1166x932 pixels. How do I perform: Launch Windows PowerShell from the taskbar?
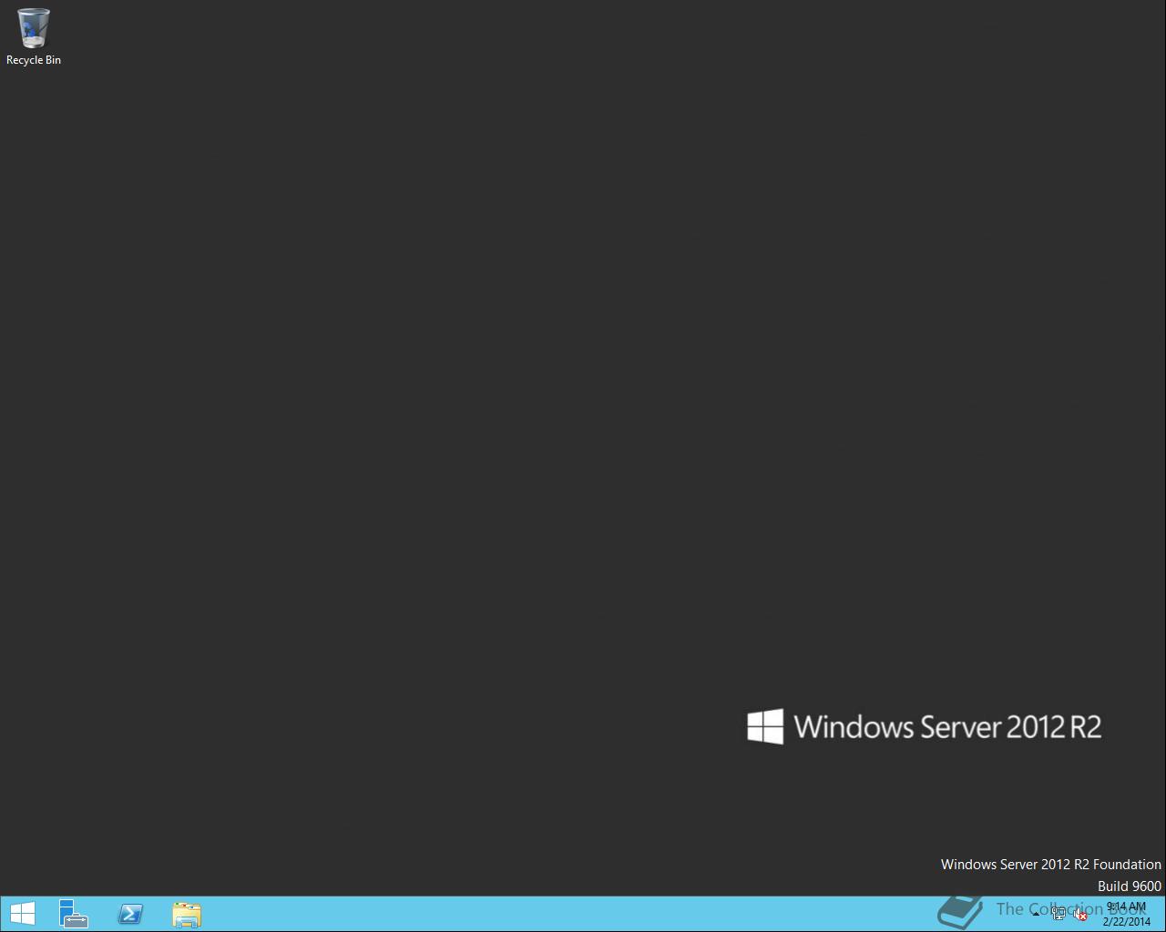pyautogui.click(x=130, y=914)
